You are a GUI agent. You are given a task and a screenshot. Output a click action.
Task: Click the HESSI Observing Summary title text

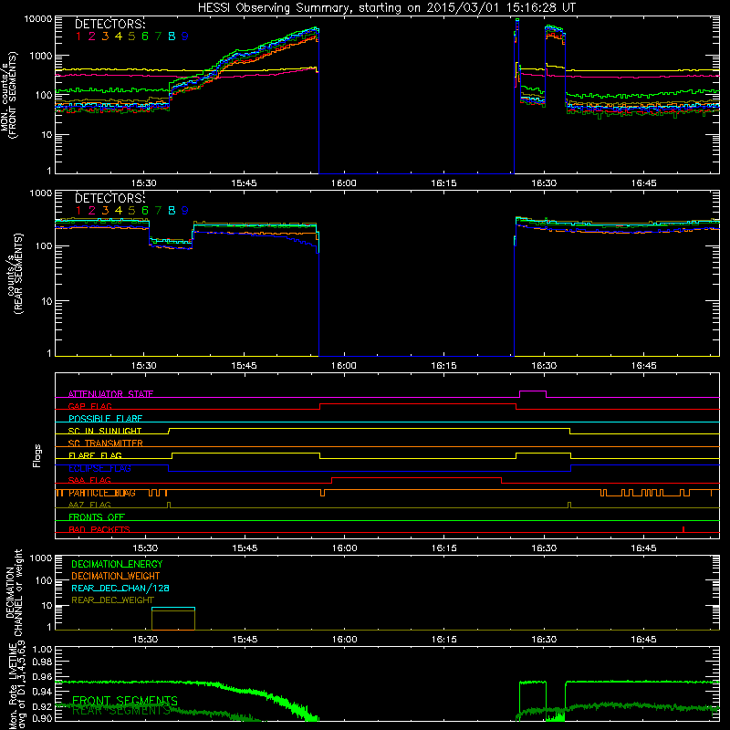tap(386, 8)
